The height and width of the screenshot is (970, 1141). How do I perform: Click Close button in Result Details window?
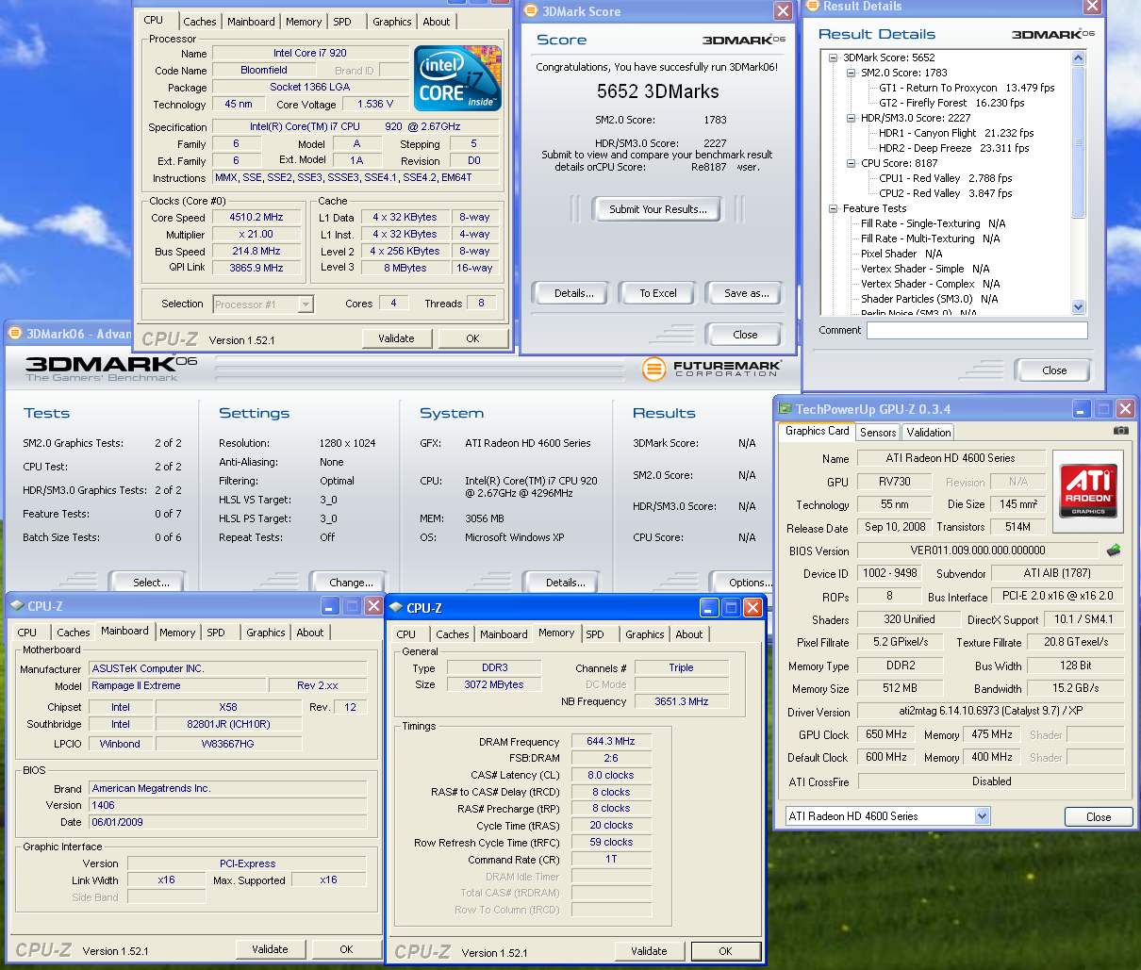click(1054, 370)
